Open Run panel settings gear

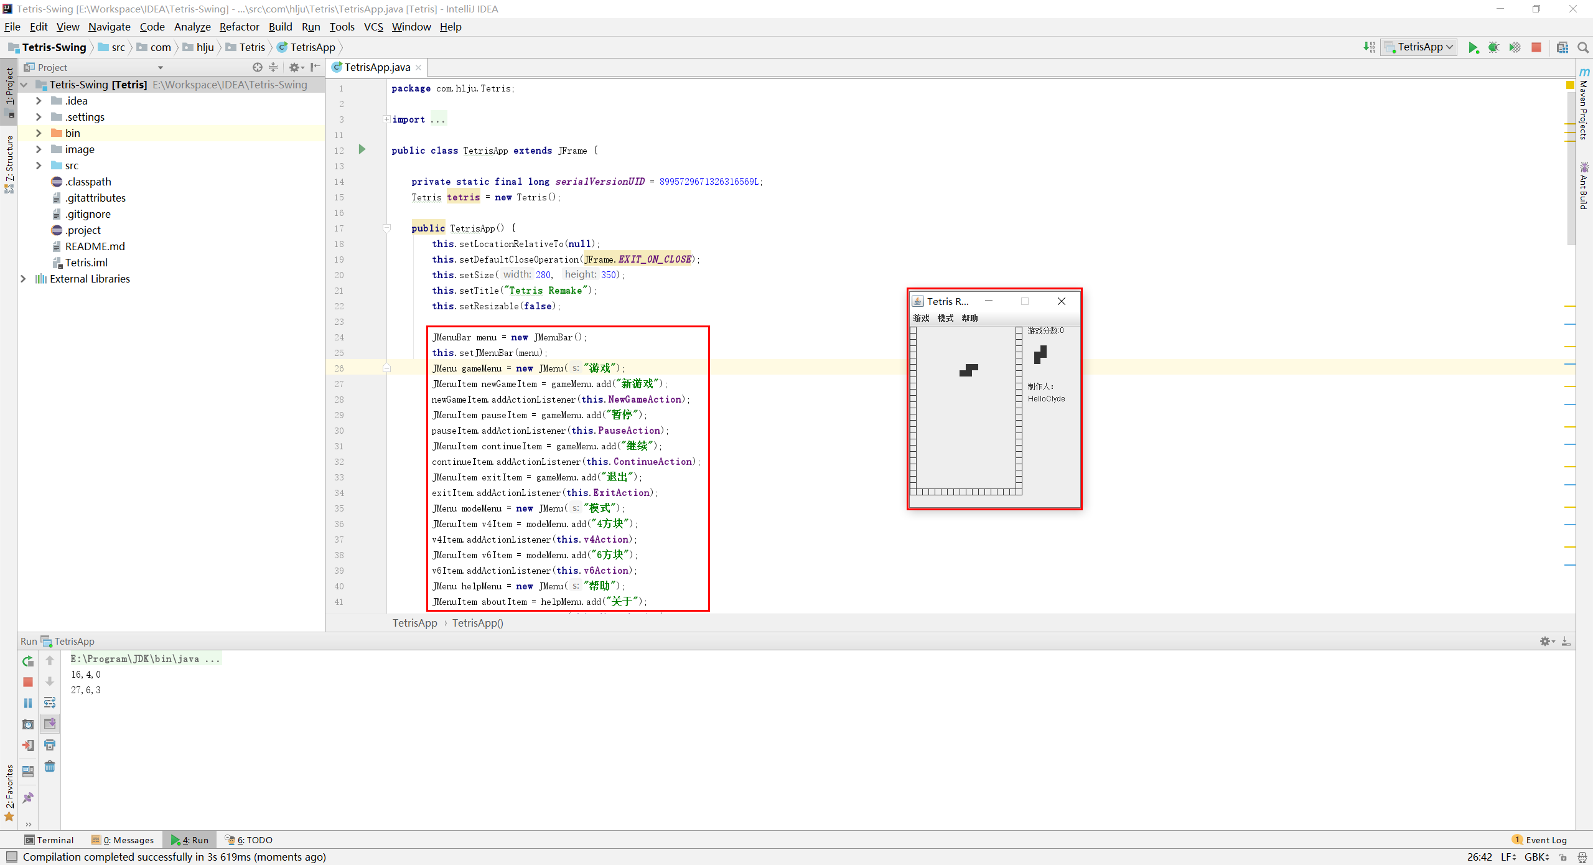point(1547,641)
